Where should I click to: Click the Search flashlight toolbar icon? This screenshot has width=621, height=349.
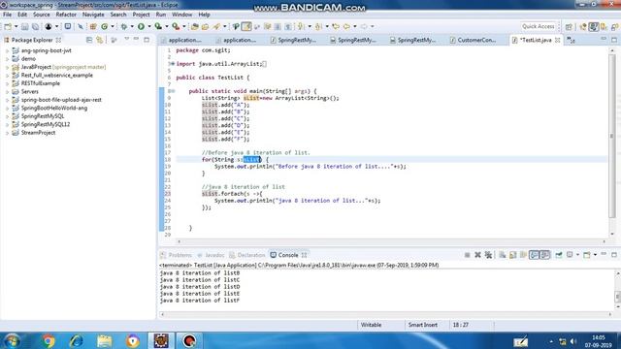click(216, 26)
